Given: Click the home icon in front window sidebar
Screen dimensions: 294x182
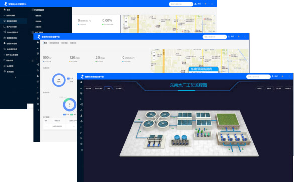Looking at the screenshot, I should (x=81, y=82).
